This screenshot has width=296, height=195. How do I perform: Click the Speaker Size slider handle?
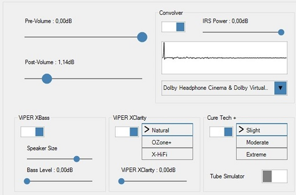[x=76, y=159]
